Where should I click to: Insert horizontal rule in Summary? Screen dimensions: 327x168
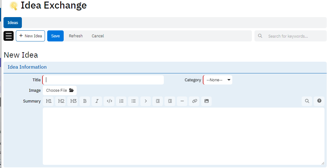[x=182, y=101]
